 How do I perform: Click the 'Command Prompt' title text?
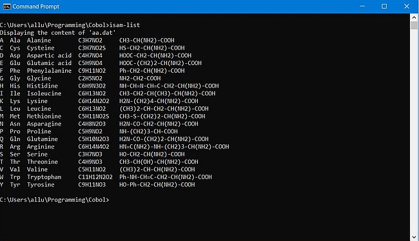click(x=36, y=6)
